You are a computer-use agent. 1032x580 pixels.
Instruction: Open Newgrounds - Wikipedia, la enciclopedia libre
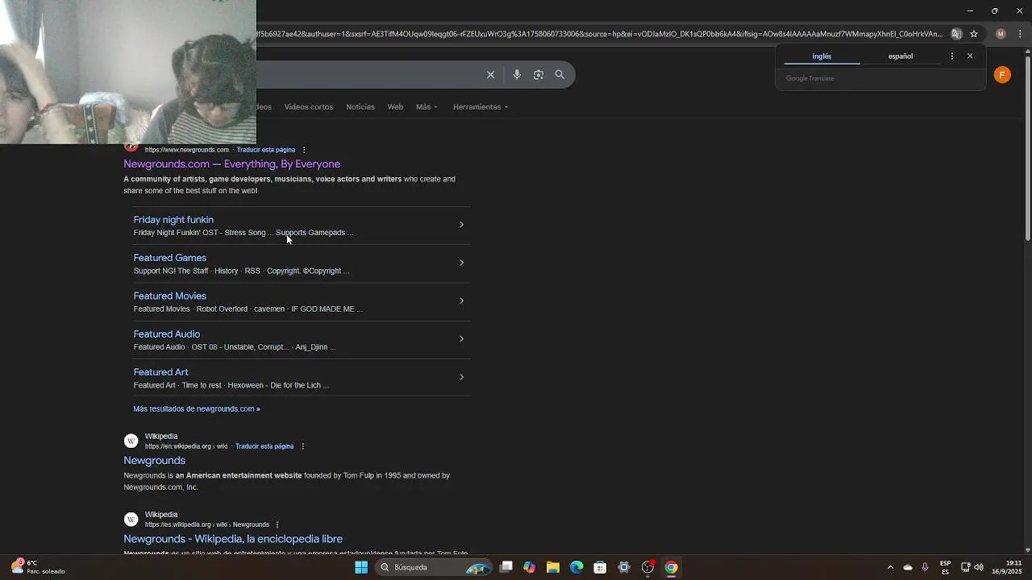[x=233, y=539]
